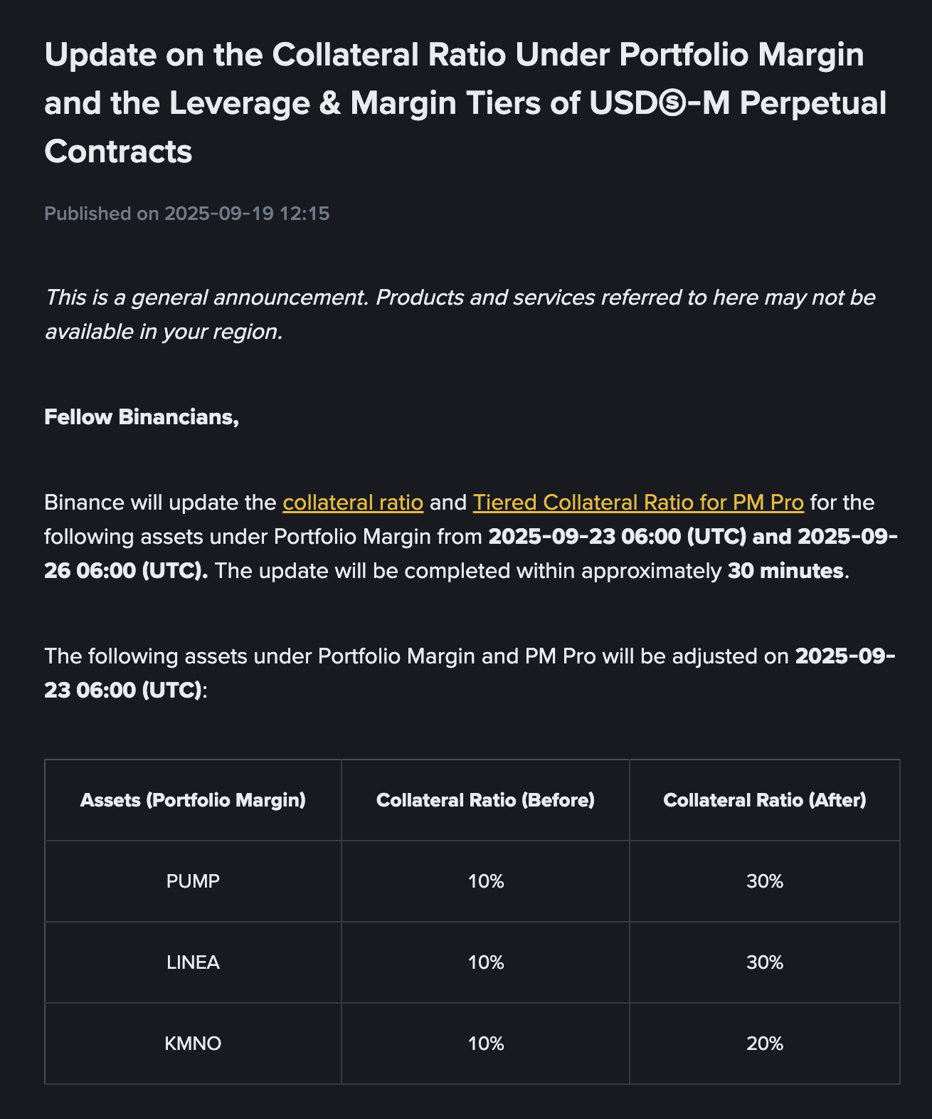932x1119 pixels.
Task: Open the Tiered Collateral Ratio for PM Pro link
Action: [638, 503]
